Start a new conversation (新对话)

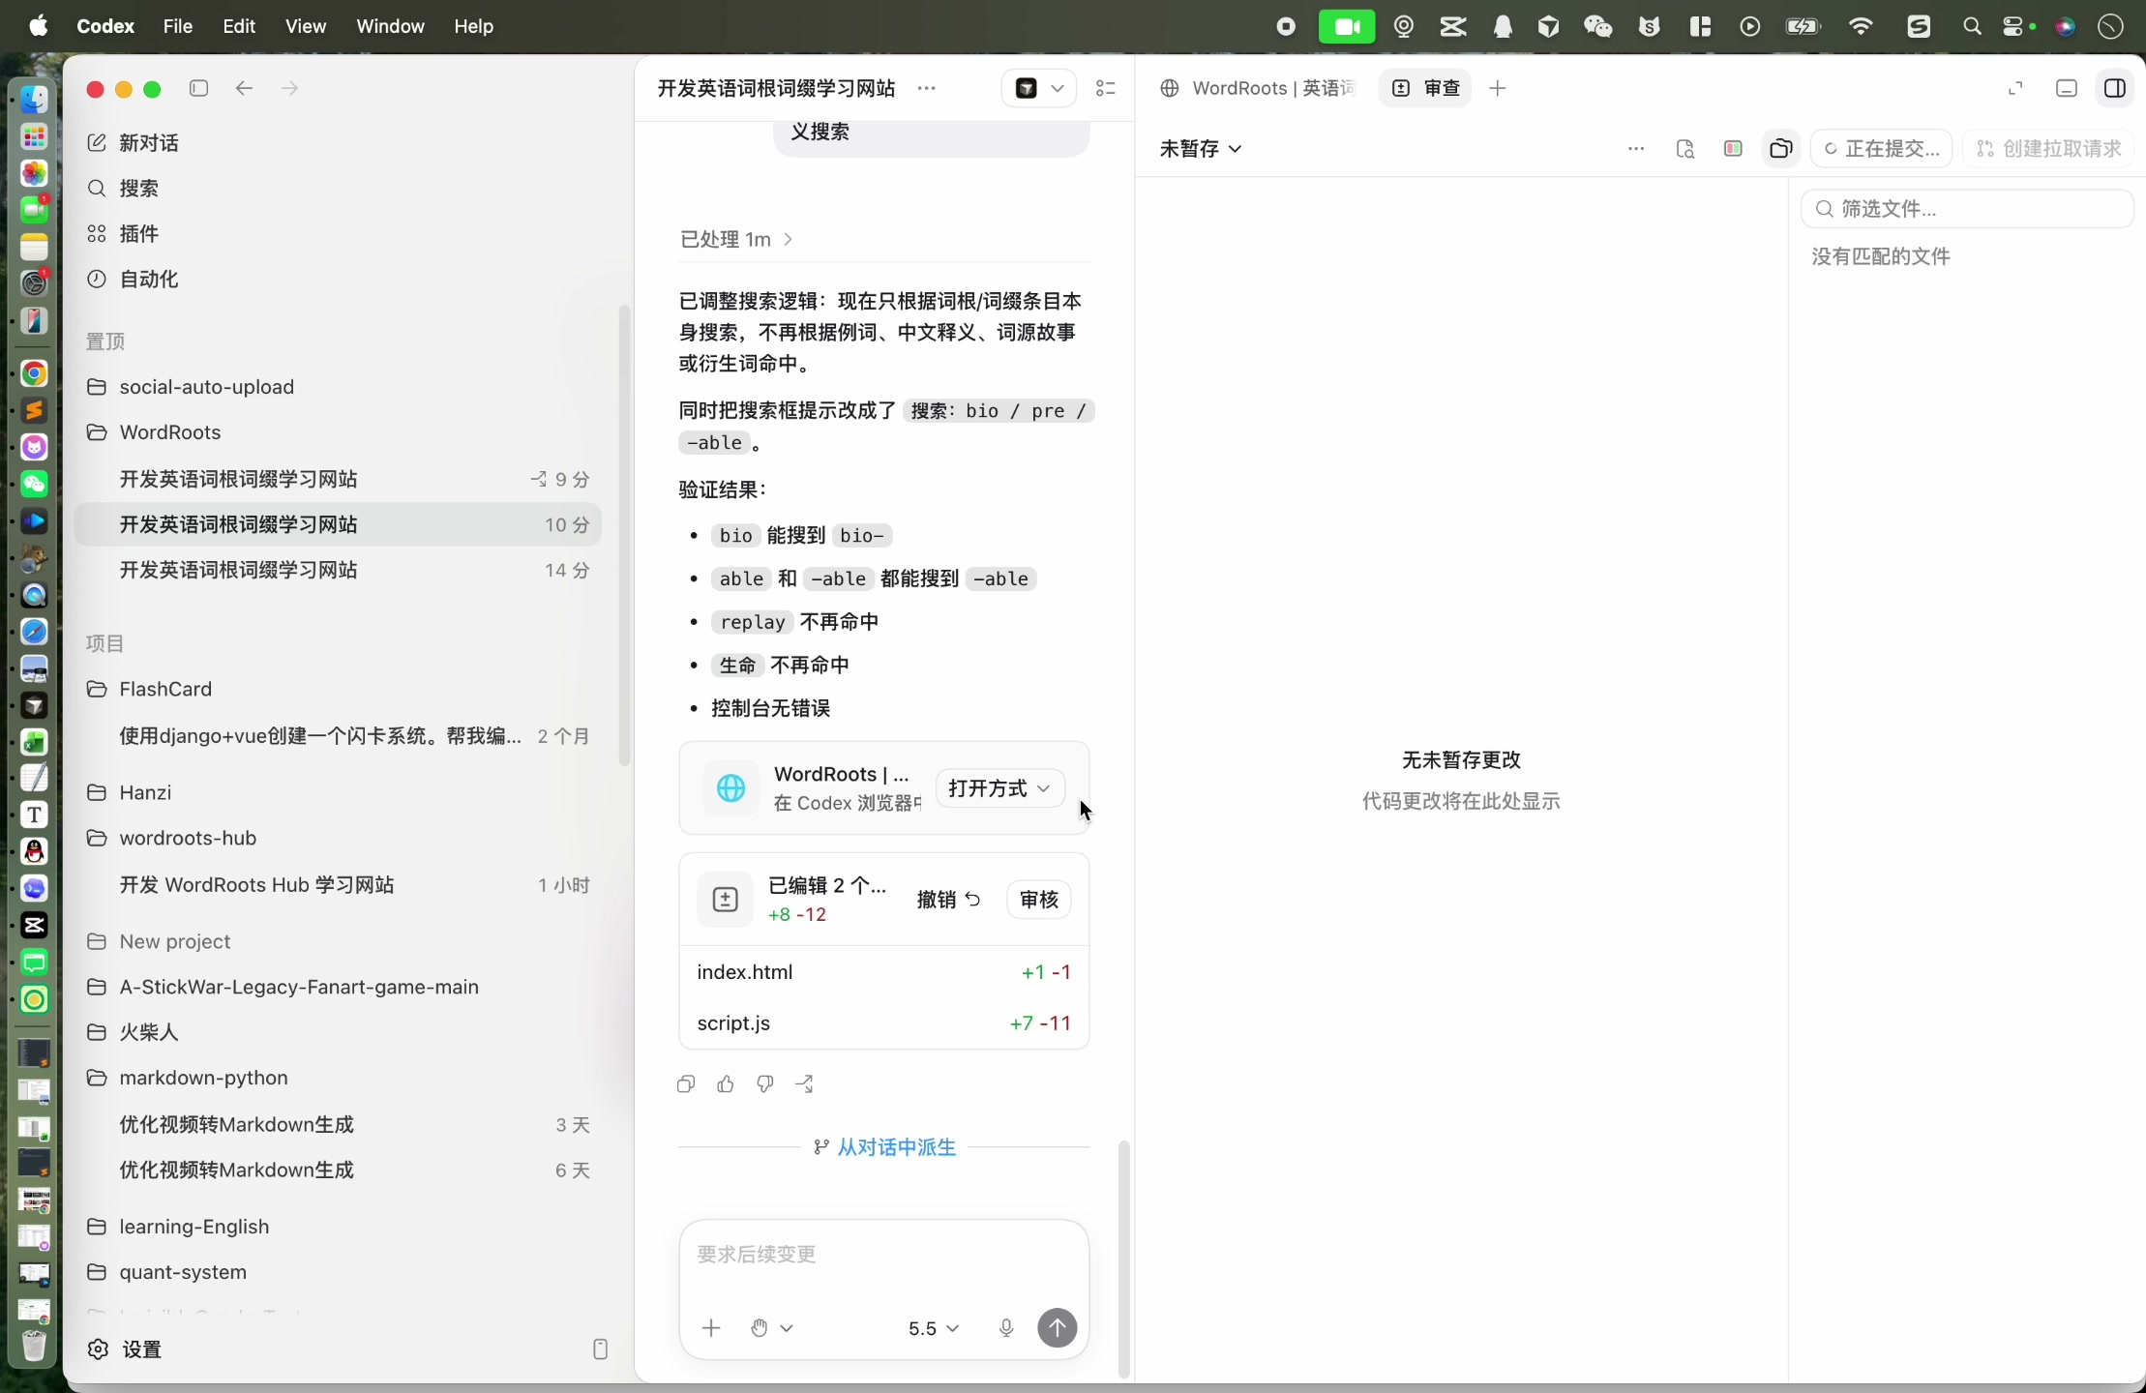point(134,143)
